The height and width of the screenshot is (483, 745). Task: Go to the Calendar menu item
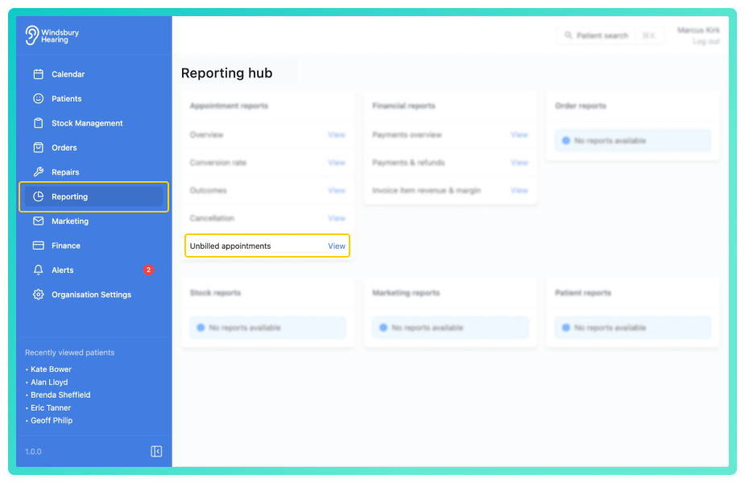93,74
